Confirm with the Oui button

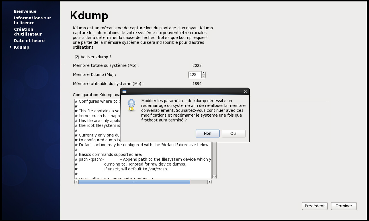click(233, 133)
